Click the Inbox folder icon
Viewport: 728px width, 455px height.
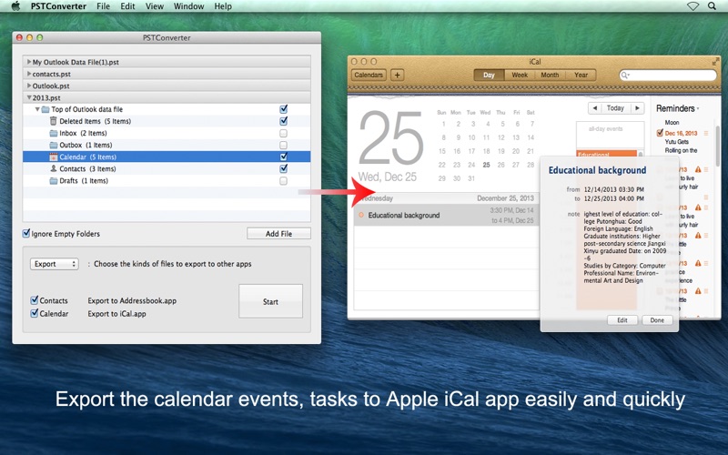54,133
